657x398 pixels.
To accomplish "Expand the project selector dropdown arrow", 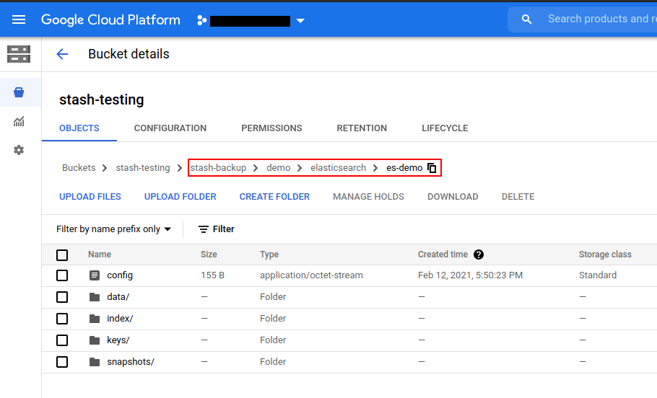I will pos(300,20).
